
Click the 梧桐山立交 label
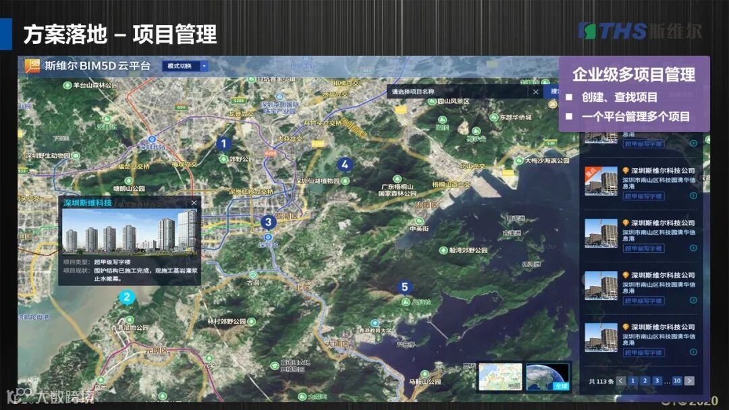452,184
